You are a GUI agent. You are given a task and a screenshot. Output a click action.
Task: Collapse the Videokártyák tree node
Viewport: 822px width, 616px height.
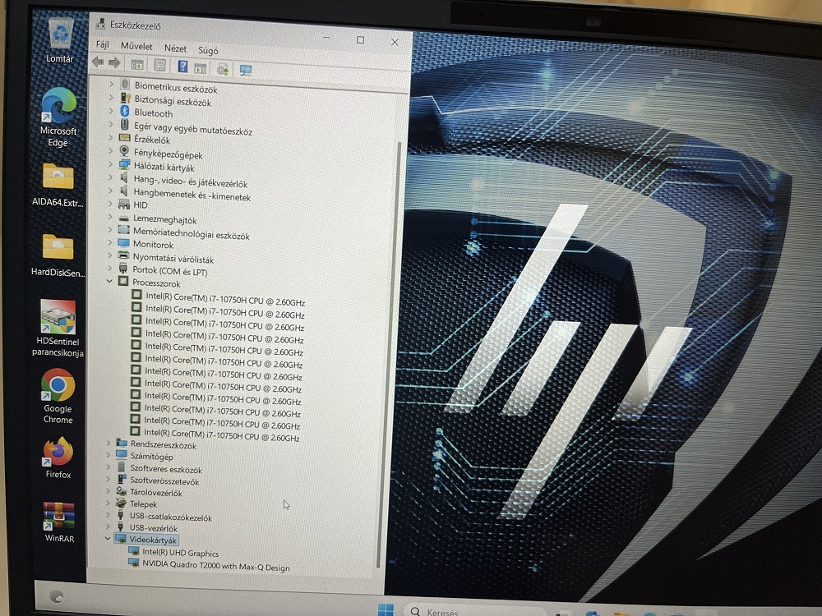(x=108, y=538)
